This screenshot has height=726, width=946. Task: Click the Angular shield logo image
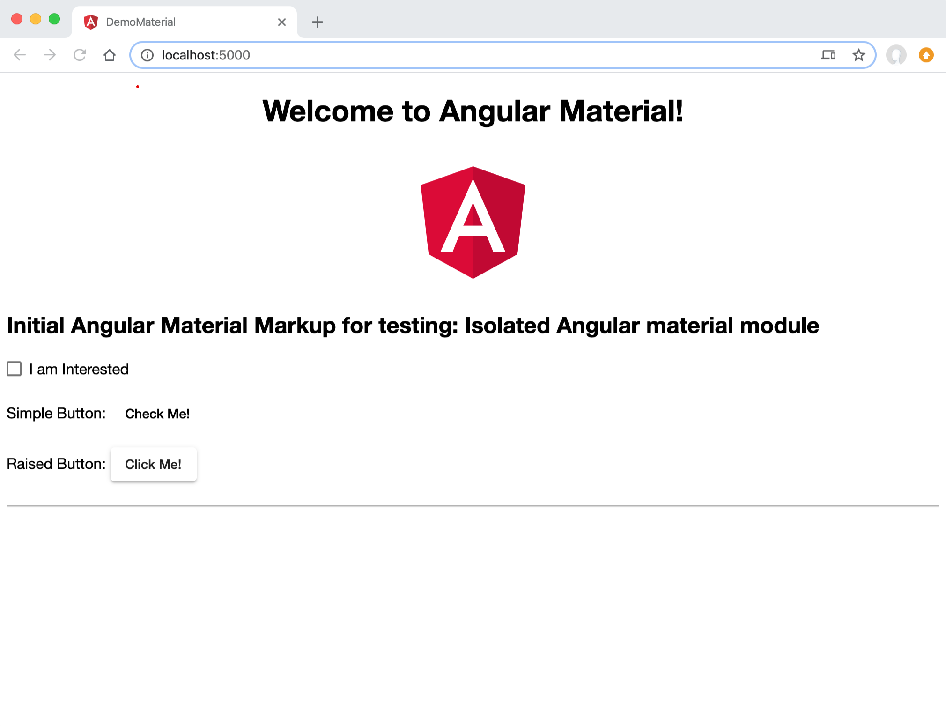pos(473,222)
